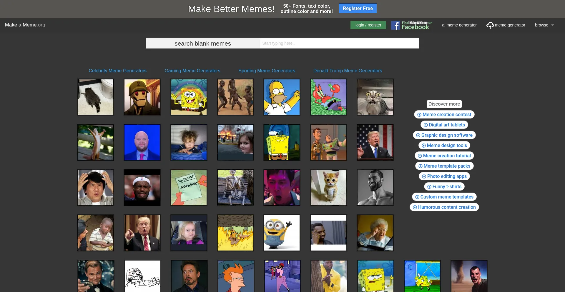
Task: Click the plus icon beside Meme template packs
Action: click(x=420, y=166)
